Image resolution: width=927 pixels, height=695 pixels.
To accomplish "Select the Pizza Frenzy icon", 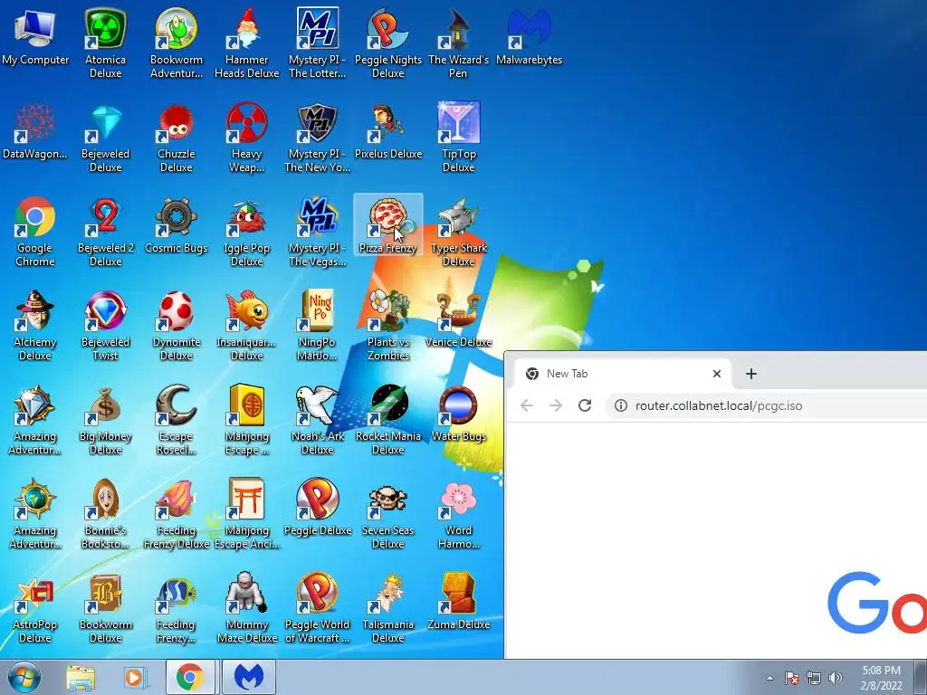I will [x=387, y=224].
